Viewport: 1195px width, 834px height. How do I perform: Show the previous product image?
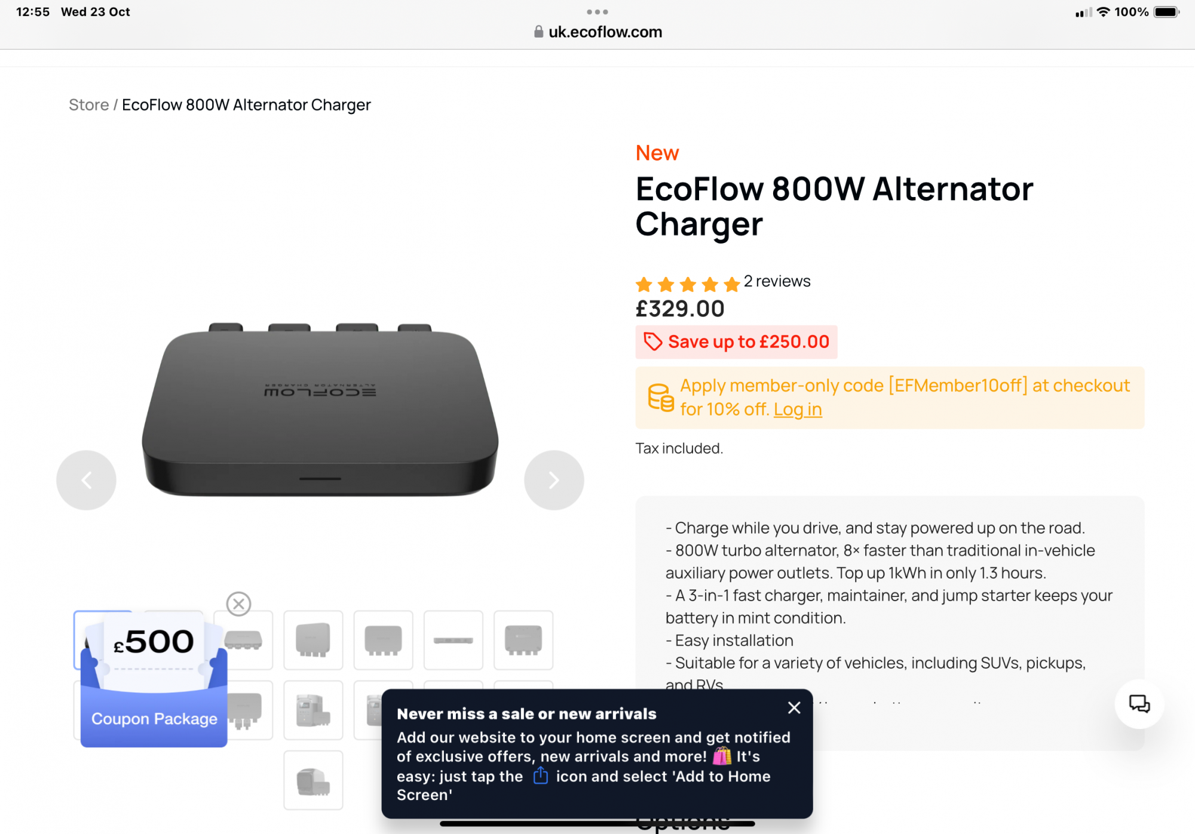(x=87, y=480)
